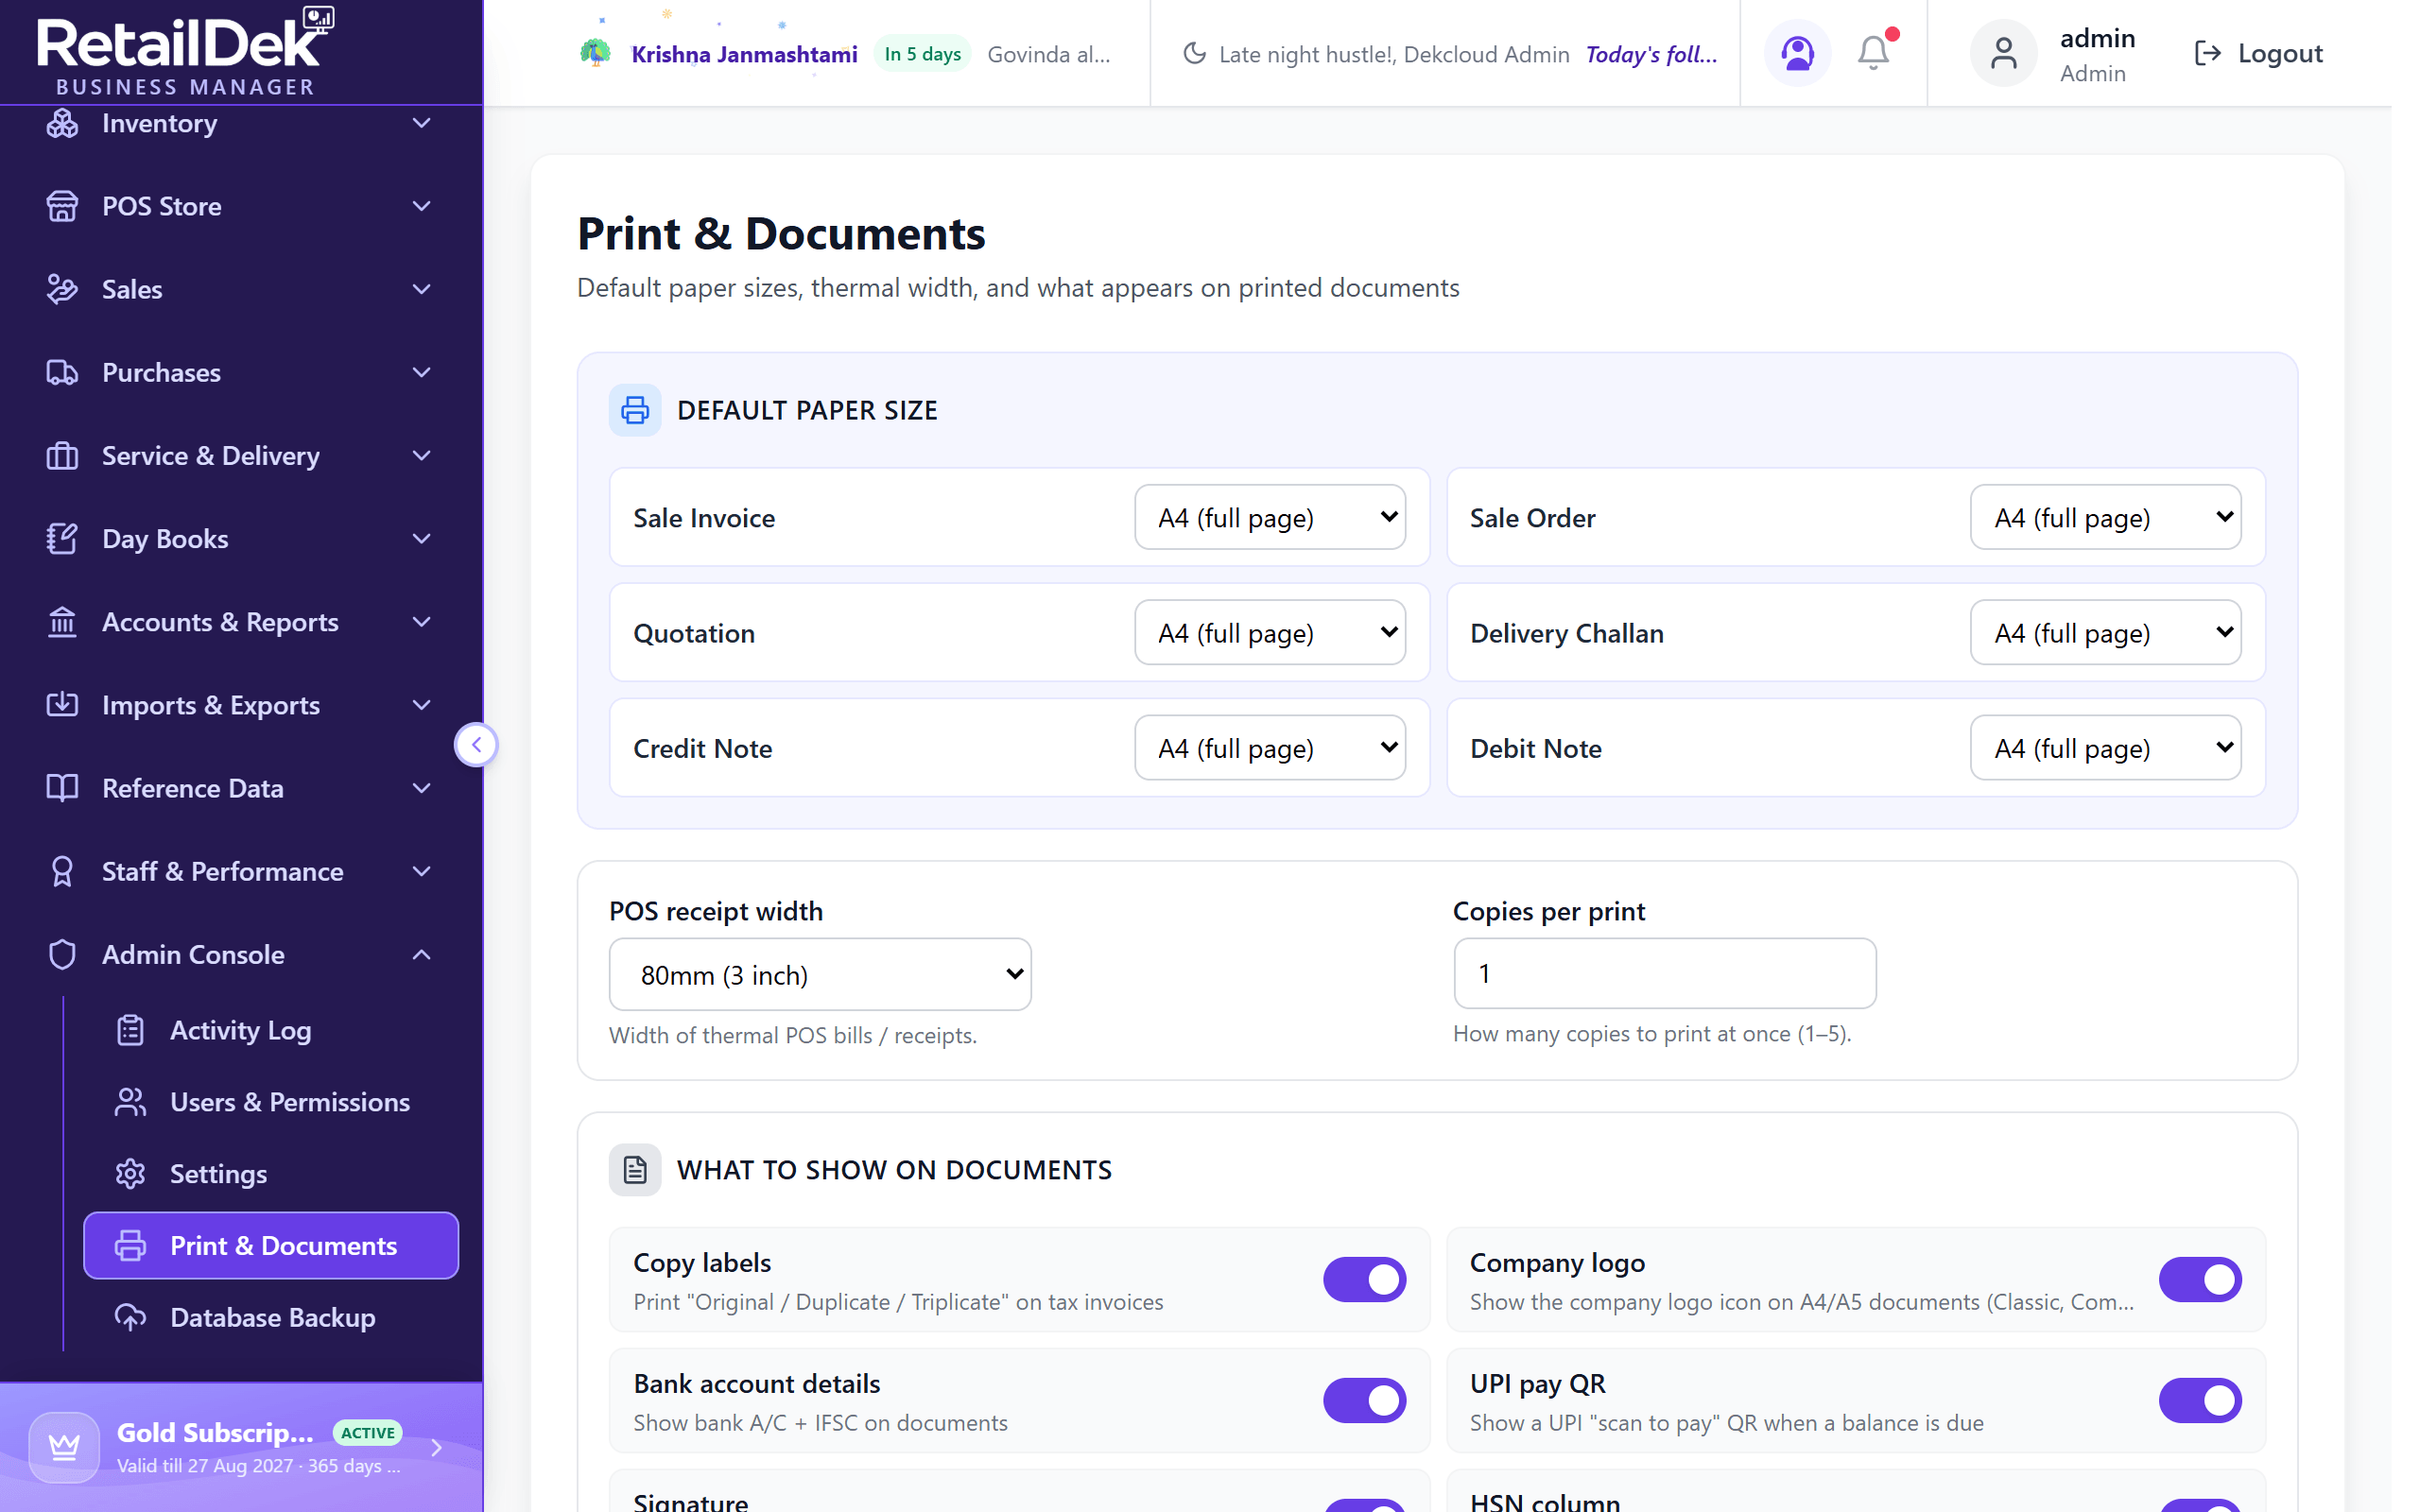Toggle Bank account details switch
This screenshot has width=2420, height=1512.
pos(1364,1400)
